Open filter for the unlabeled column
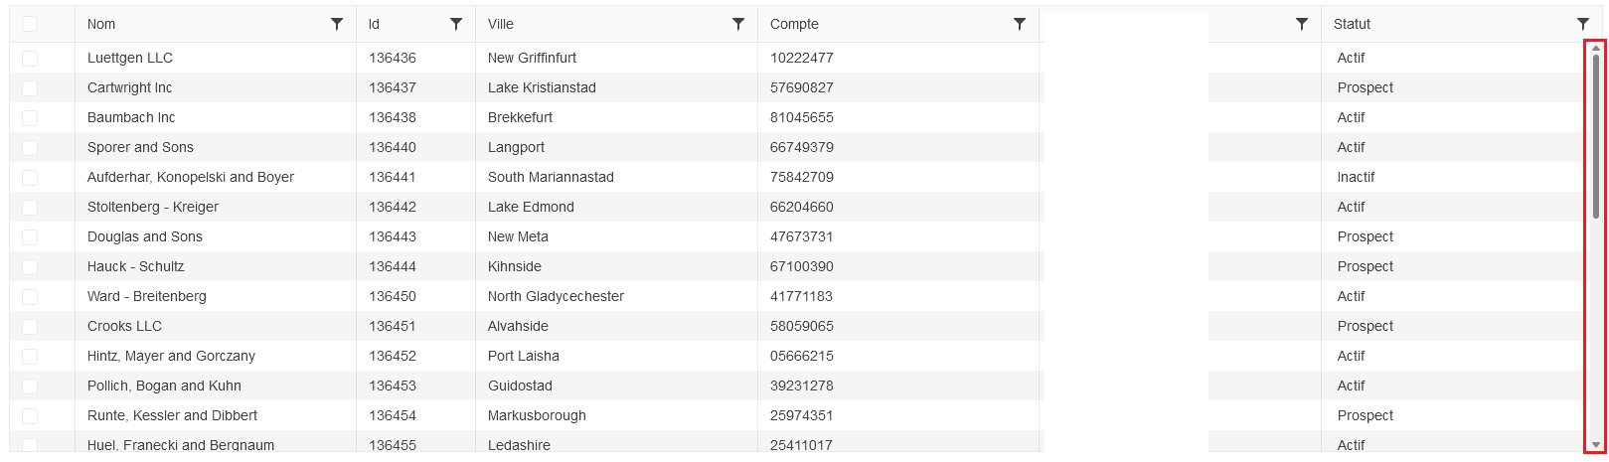The width and height of the screenshot is (1609, 462). pyautogui.click(x=1302, y=24)
